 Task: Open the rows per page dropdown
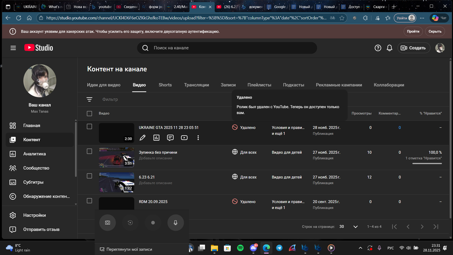pos(349,227)
